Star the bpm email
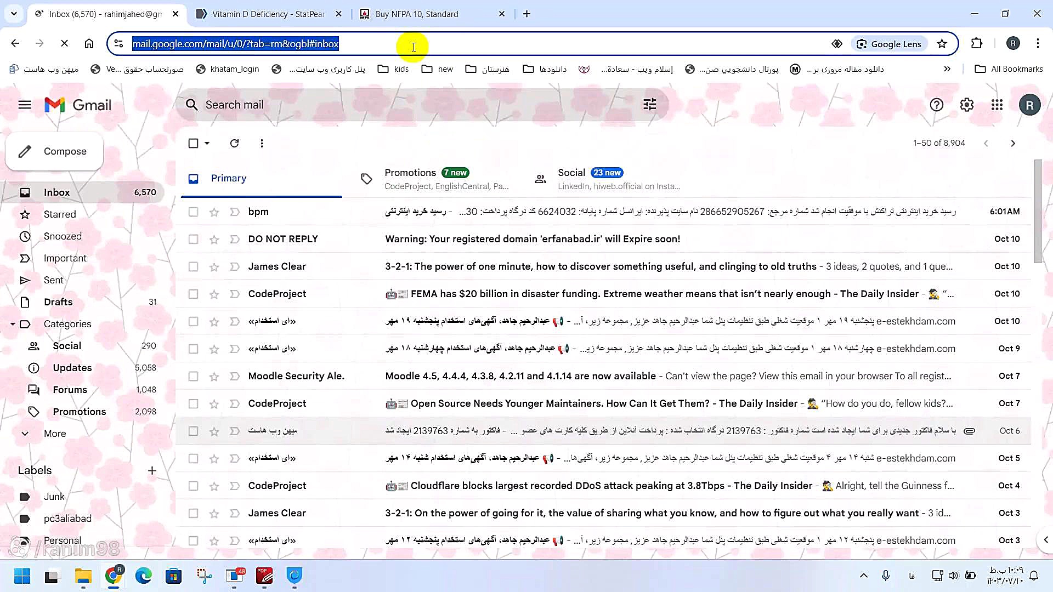1053x592 pixels. pos(214,212)
